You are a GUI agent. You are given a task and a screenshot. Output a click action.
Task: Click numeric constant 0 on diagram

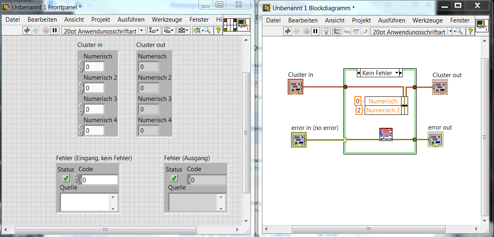point(358,101)
